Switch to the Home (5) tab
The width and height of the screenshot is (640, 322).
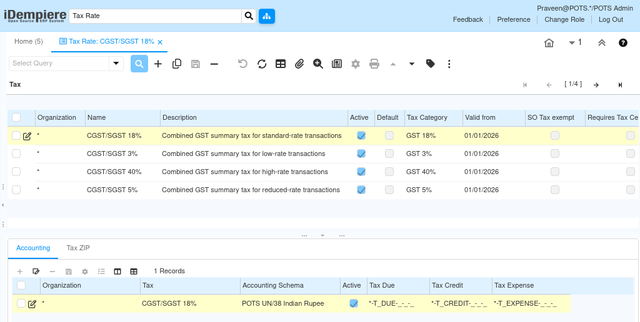[x=29, y=42]
